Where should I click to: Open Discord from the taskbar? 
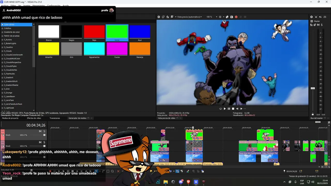tap(181, 182)
